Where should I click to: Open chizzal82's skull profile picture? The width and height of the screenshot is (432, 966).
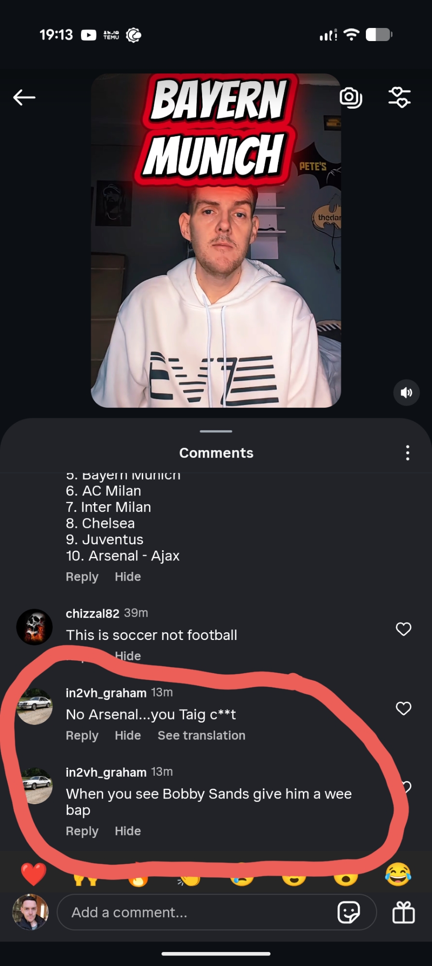tap(35, 627)
